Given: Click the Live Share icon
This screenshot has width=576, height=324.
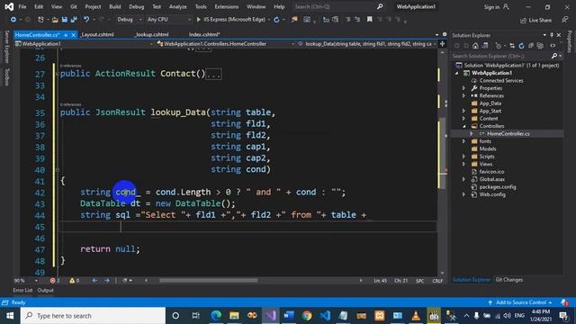Looking at the screenshot, I should (524, 21).
